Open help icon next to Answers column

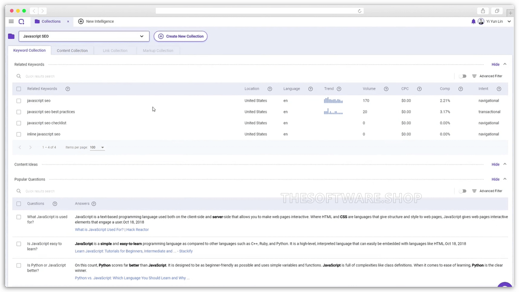tap(94, 204)
